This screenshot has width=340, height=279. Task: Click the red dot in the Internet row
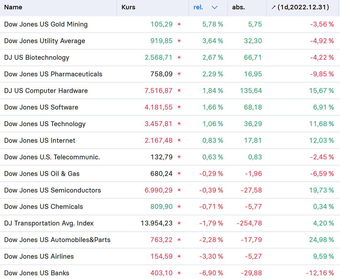(179, 140)
